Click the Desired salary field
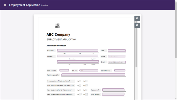Screen dimensions: 177x100 (120, 70)
